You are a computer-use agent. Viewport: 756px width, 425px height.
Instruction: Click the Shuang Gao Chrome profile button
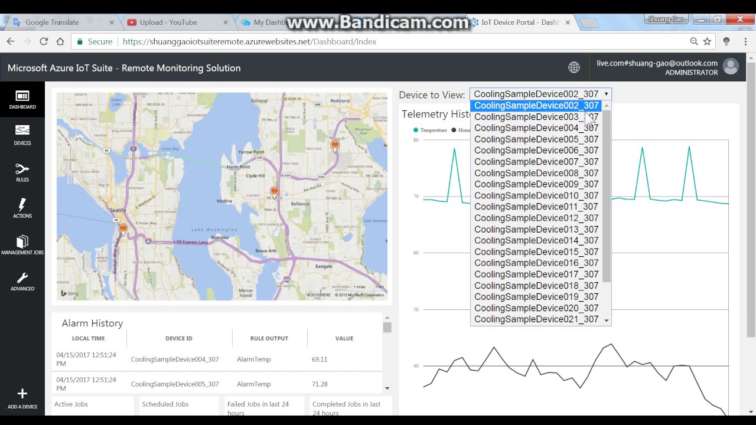[666, 19]
